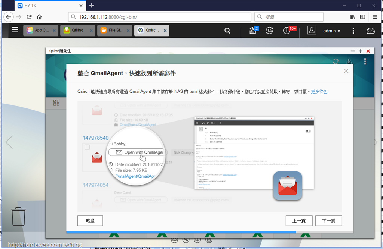
Task: Maximize the Qsirch window with plus icon
Action: 360,51
